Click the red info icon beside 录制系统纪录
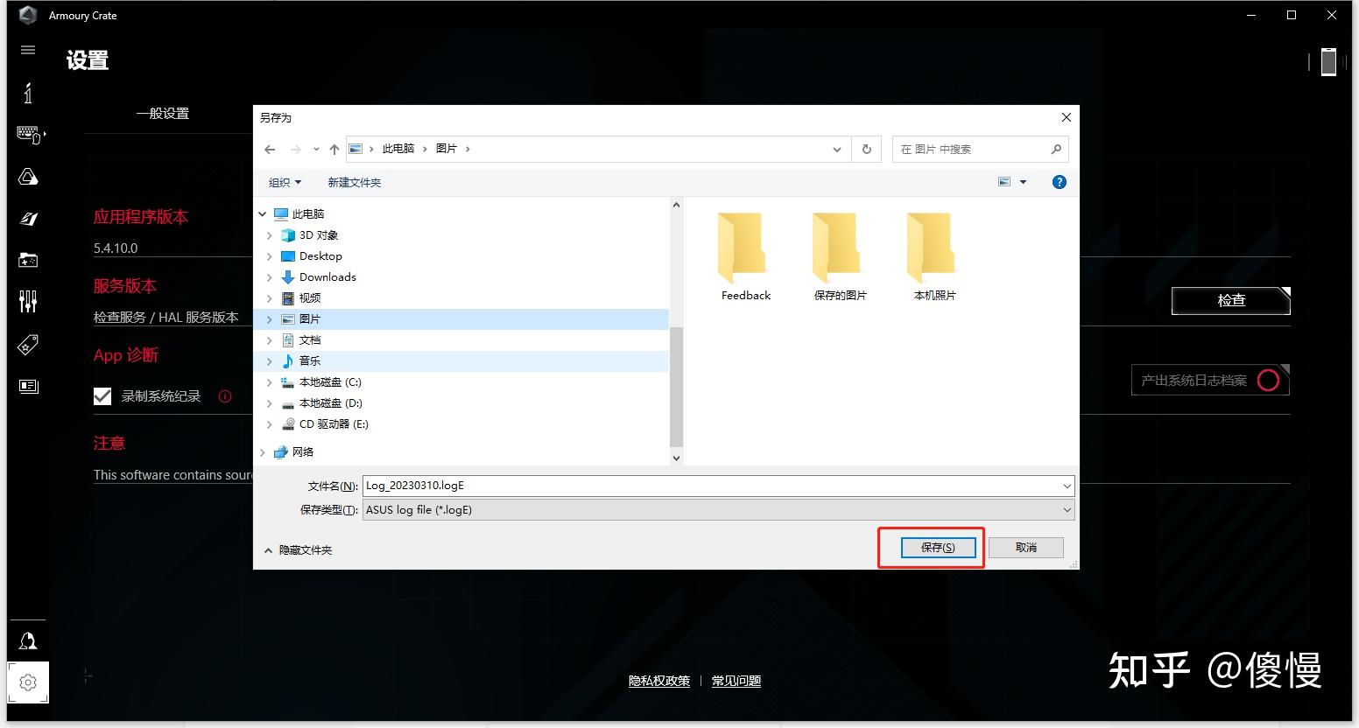The height and width of the screenshot is (728, 1359). point(225,395)
